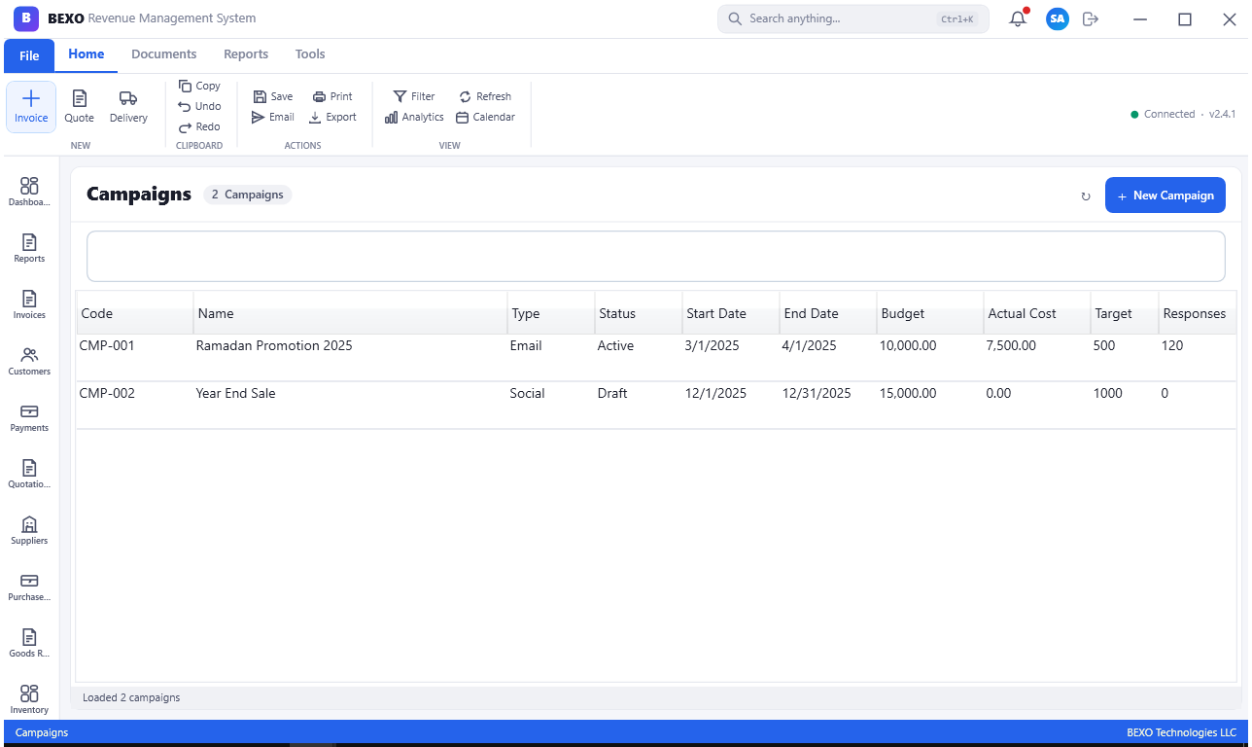Open the notifications bell
The image size is (1252, 747).
(x=1018, y=18)
